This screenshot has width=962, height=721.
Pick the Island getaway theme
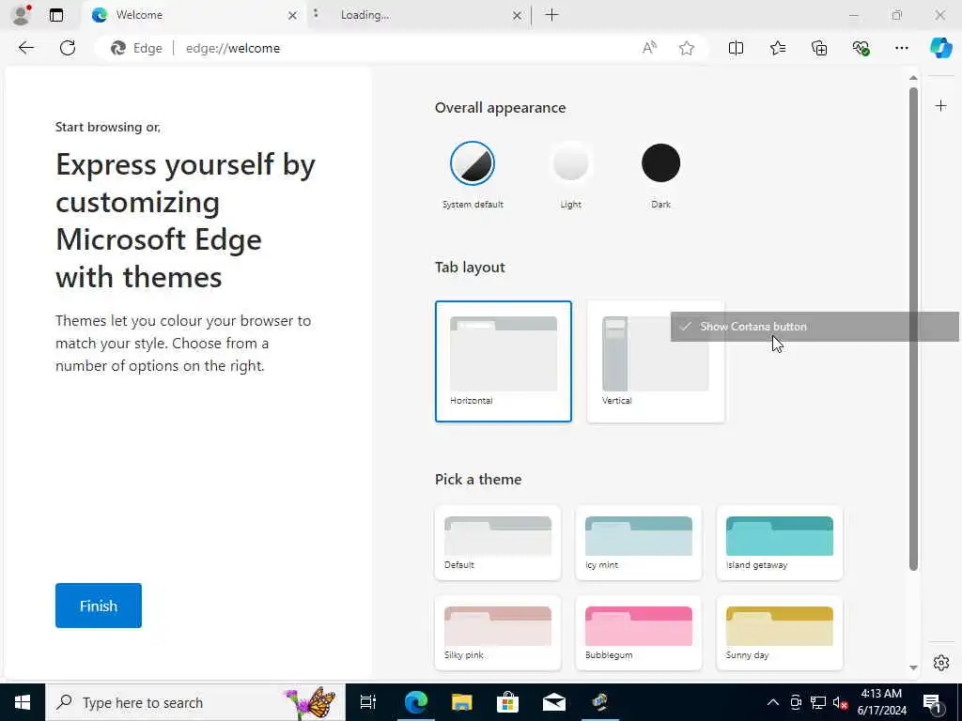coord(779,543)
